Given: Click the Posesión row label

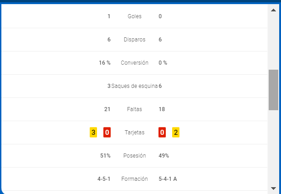Looking at the screenshot, I should [x=134, y=156].
